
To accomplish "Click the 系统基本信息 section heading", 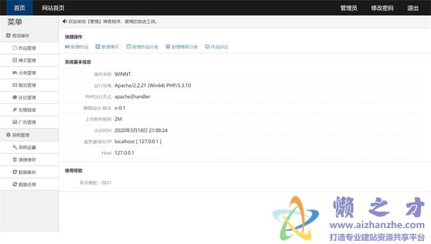I will (78, 62).
